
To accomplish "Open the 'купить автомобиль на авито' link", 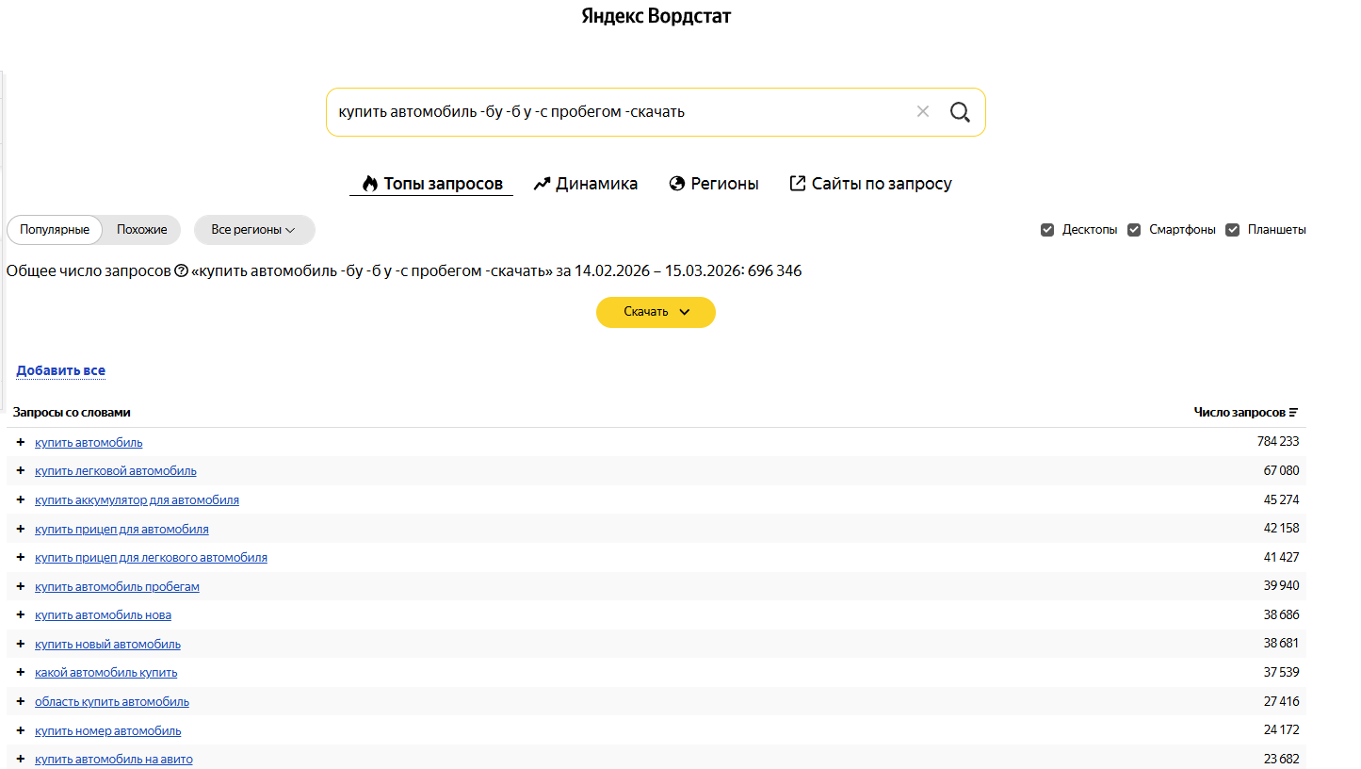I will [114, 759].
